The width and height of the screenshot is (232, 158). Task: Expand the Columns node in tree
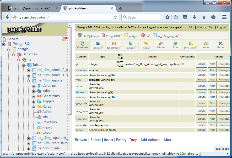pos(34,86)
